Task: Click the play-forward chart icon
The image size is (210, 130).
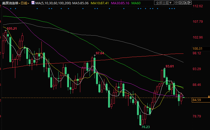Action: pyautogui.click(x=185, y=3)
